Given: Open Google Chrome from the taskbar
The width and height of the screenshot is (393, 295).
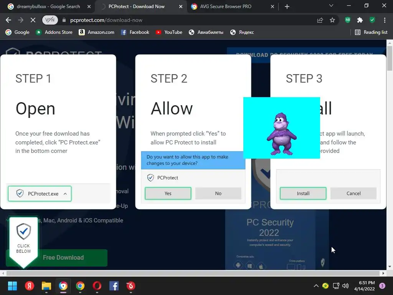Looking at the screenshot, I should (x=80, y=286).
